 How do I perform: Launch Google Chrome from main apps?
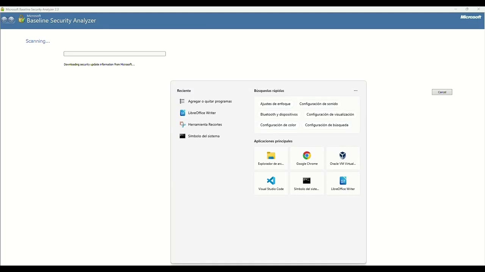tap(307, 158)
